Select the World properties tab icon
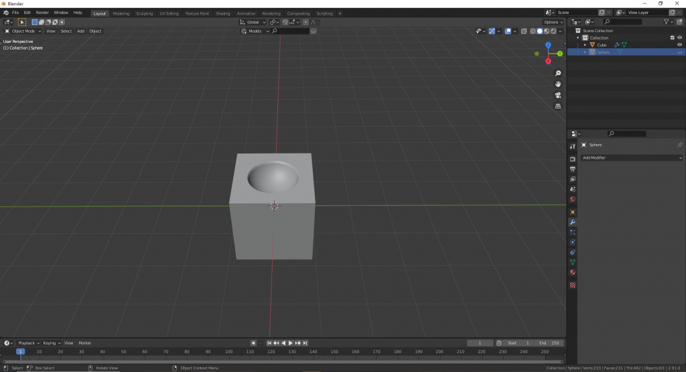686x372 pixels. coord(573,199)
